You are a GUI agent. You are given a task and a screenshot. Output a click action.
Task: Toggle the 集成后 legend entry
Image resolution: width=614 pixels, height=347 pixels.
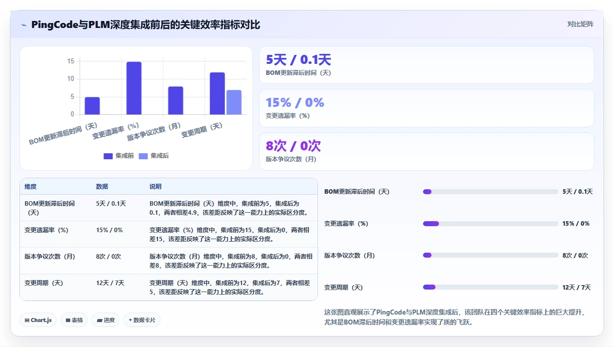tap(153, 156)
